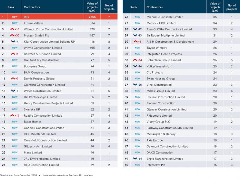The width and height of the screenshot is (240, 180).
Task: Click the NEW badge beside Interserve Plc
Action: [138, 165]
